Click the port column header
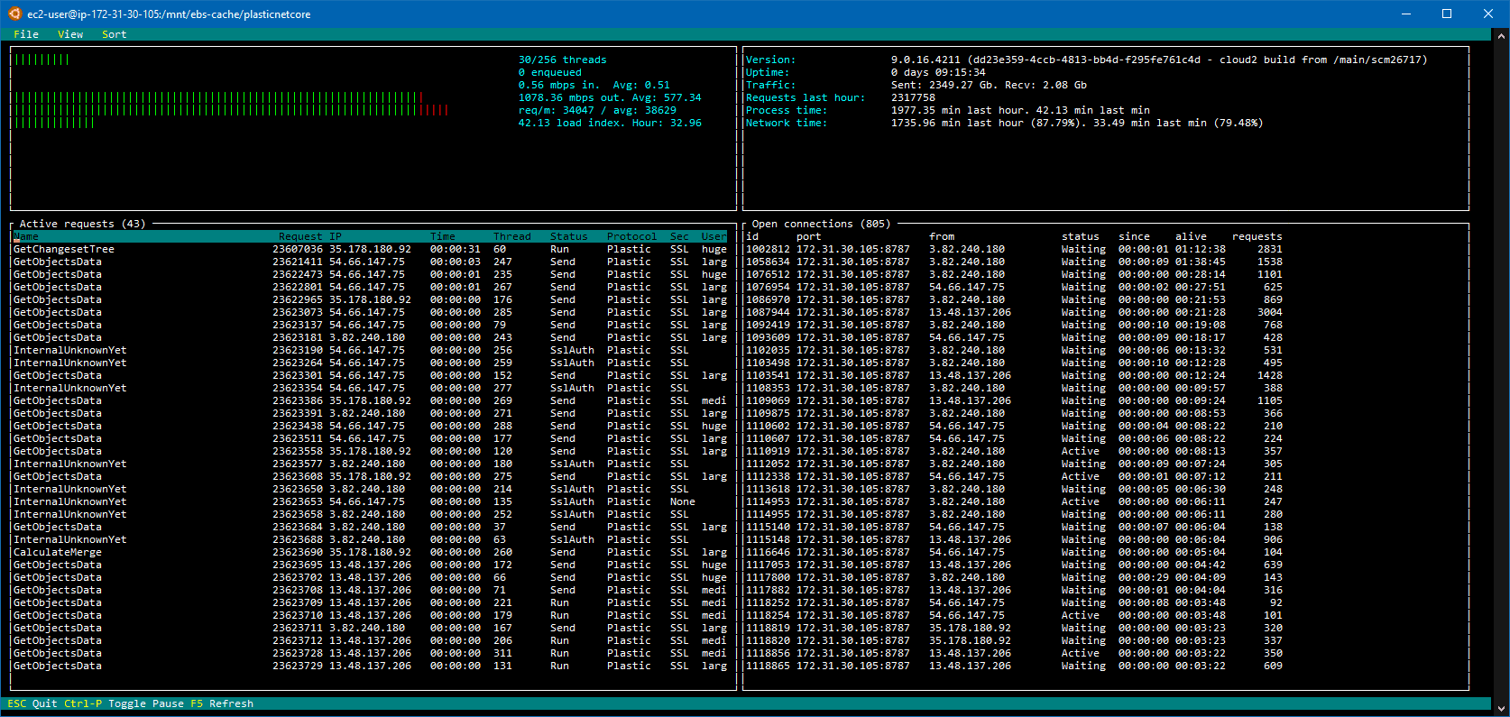The image size is (1510, 717). pyautogui.click(x=808, y=236)
